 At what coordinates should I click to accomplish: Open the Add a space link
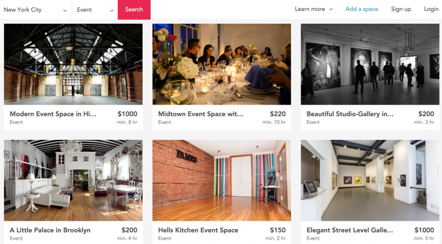click(x=362, y=9)
